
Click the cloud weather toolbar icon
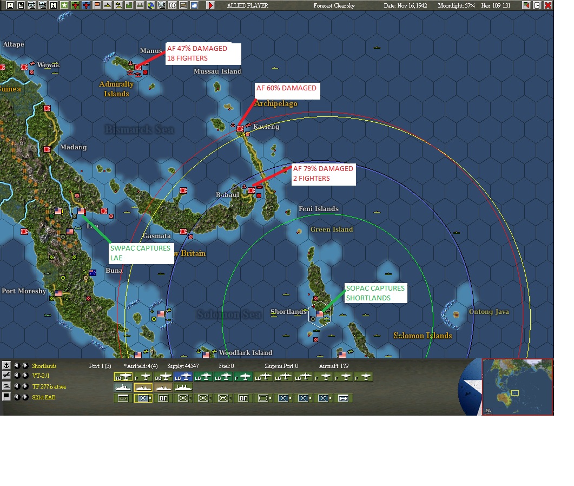tap(194, 5)
